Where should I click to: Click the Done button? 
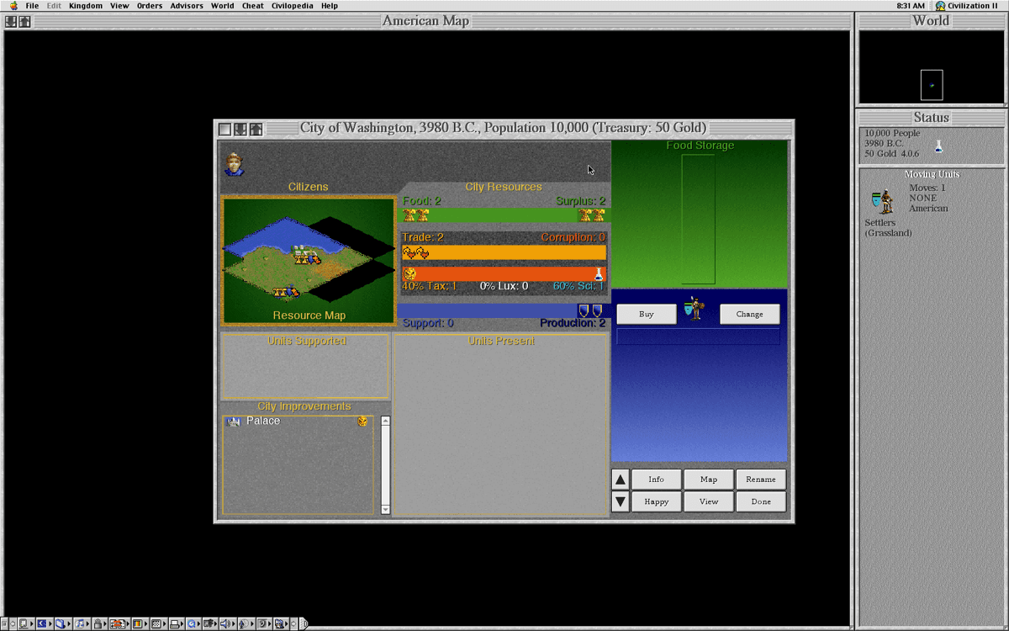[x=761, y=501]
